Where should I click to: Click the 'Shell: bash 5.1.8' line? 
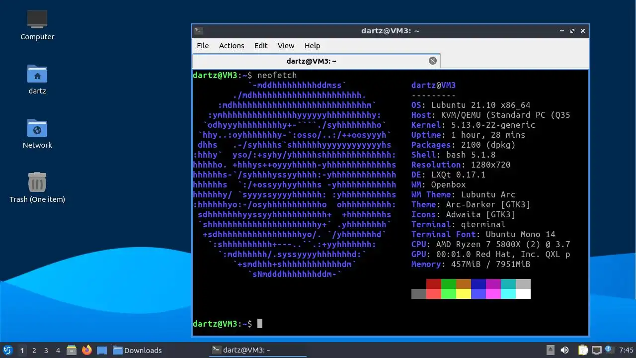[x=453, y=155]
